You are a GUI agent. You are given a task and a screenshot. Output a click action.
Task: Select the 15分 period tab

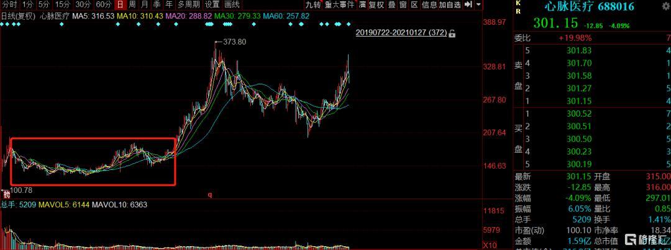pos(63,5)
